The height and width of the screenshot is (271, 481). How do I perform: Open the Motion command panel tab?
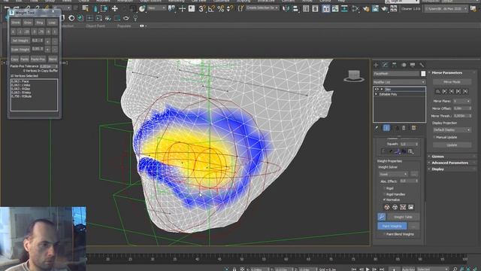(x=404, y=65)
